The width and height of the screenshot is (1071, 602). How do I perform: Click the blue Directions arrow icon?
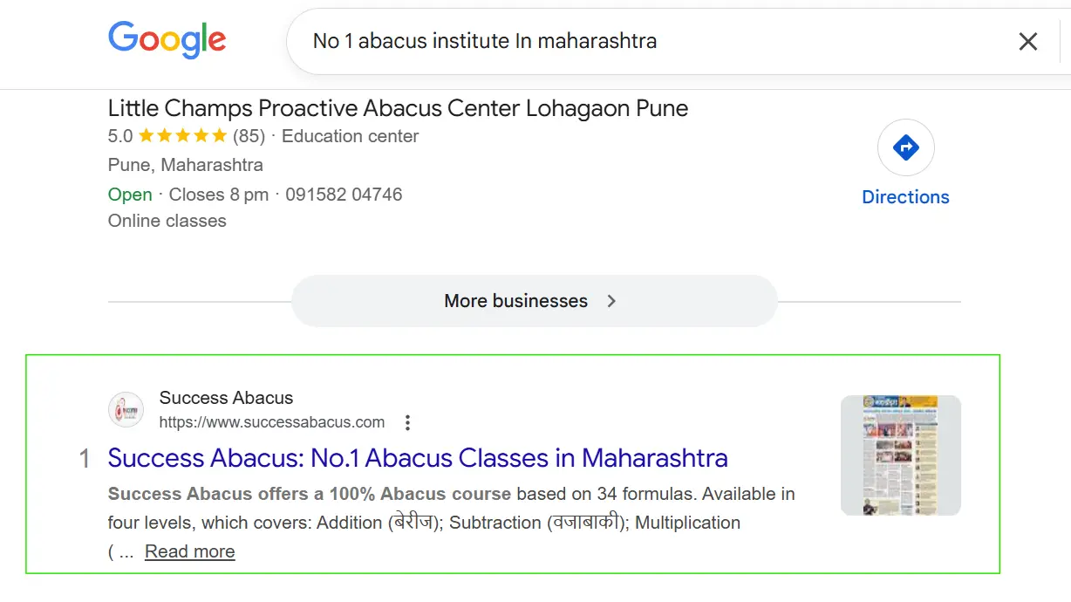point(905,147)
